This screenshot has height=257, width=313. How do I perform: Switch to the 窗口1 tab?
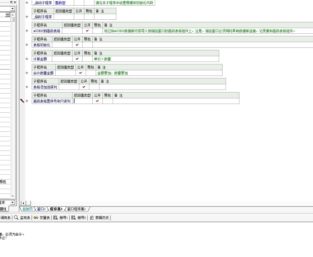(41, 209)
